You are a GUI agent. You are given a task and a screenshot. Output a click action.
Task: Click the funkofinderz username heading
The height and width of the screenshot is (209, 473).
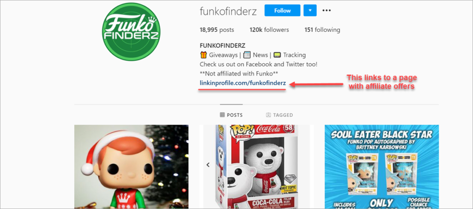228,11
